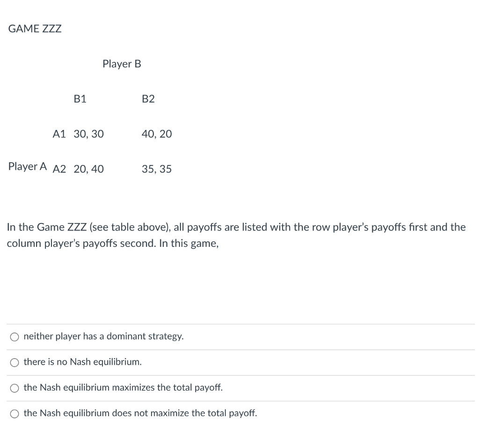Select 'the Nash equilibrium maximizes the total payoff'

tap(15, 388)
